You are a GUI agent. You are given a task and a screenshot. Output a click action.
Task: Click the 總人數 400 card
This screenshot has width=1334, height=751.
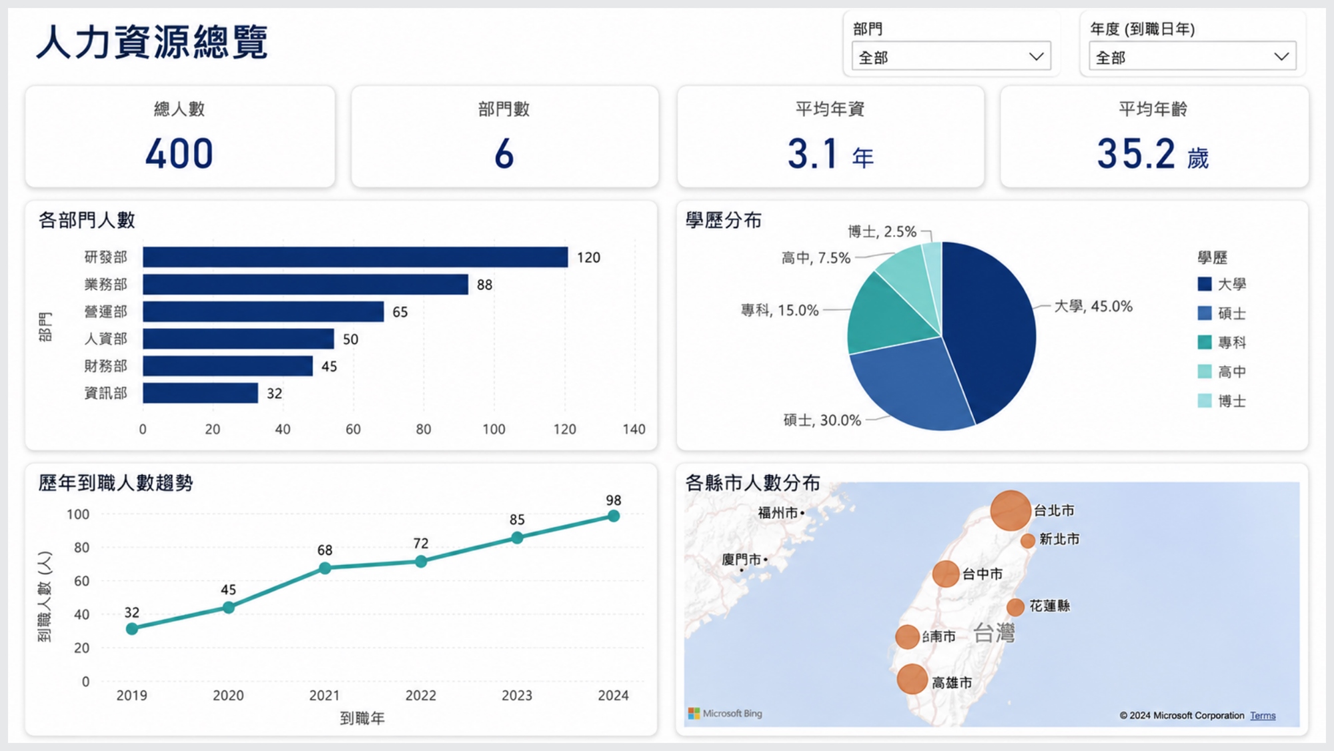coord(180,137)
